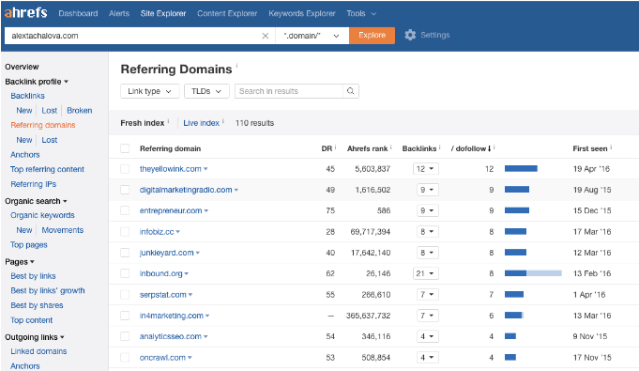
Task: Open Top referring content link
Action: point(47,169)
